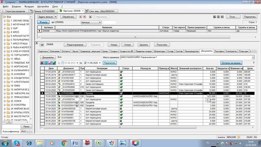
Task: Open Internet Explorer from the taskbar
Action: [29, 143]
